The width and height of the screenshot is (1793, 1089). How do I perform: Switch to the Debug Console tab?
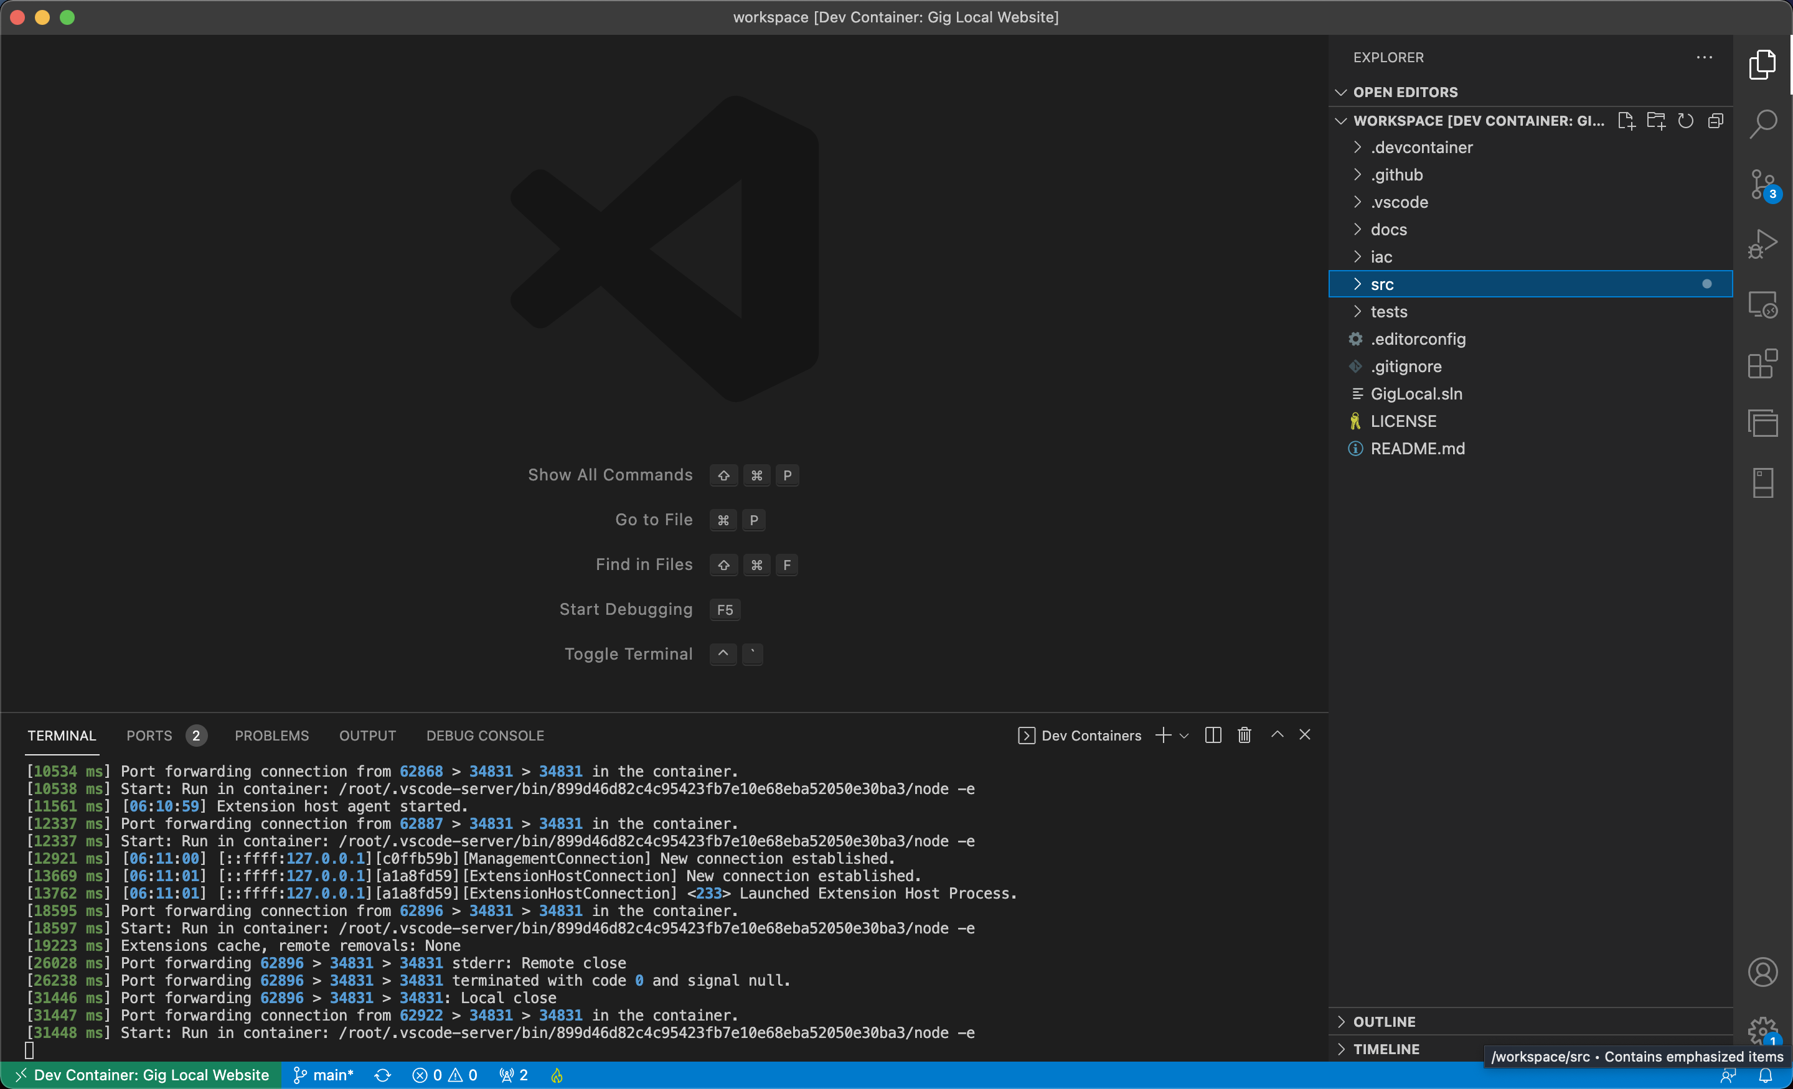click(484, 736)
